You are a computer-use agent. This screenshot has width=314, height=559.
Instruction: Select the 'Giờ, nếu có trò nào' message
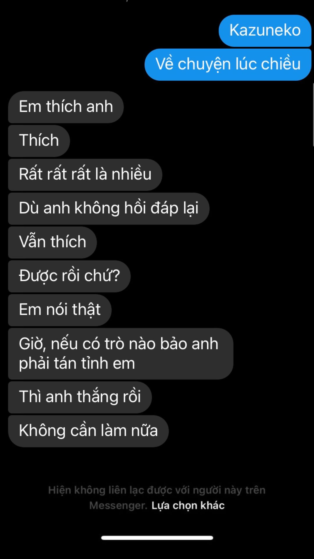point(121,353)
